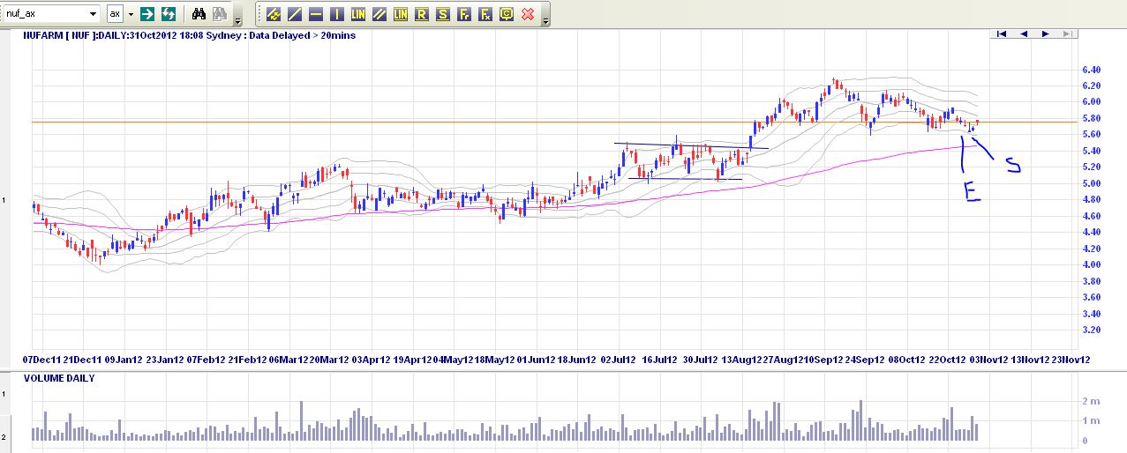
Task: Click the 3.20 price axis label
Action: (x=1091, y=330)
